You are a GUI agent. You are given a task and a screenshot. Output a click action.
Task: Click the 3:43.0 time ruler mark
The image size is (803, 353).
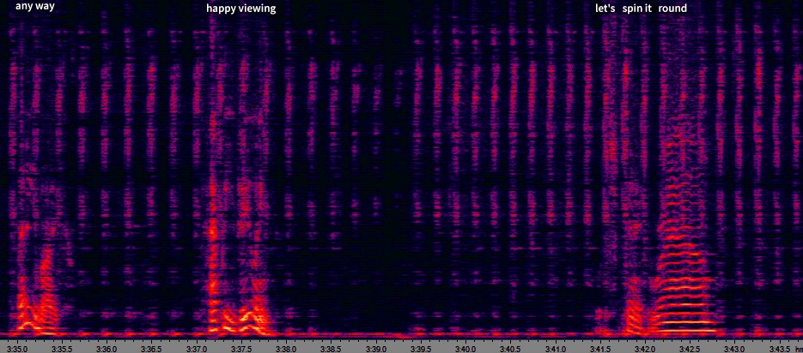pos(735,348)
